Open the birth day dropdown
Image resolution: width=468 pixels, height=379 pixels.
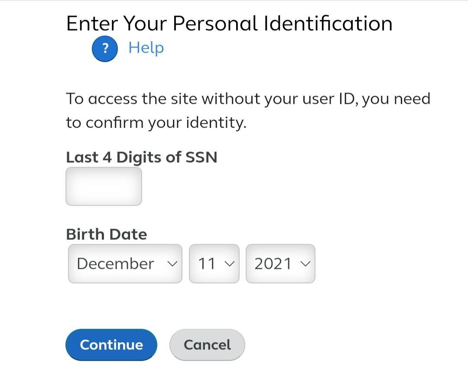214,264
